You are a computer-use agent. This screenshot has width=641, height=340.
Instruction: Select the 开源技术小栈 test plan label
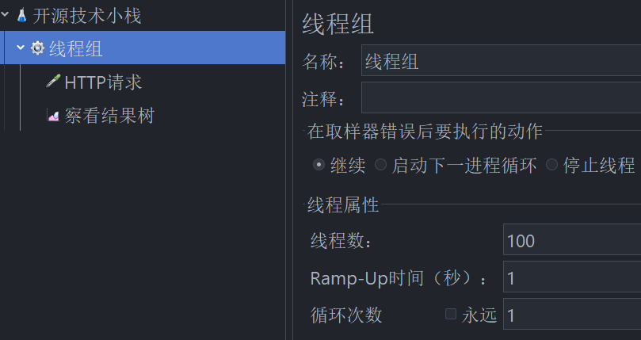click(87, 16)
